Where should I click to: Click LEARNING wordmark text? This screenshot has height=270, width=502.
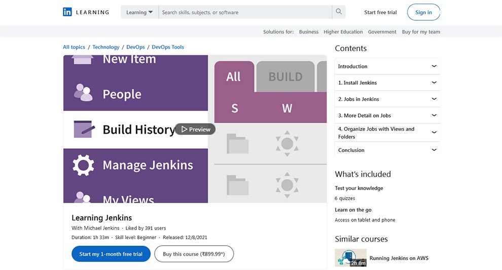click(x=92, y=12)
